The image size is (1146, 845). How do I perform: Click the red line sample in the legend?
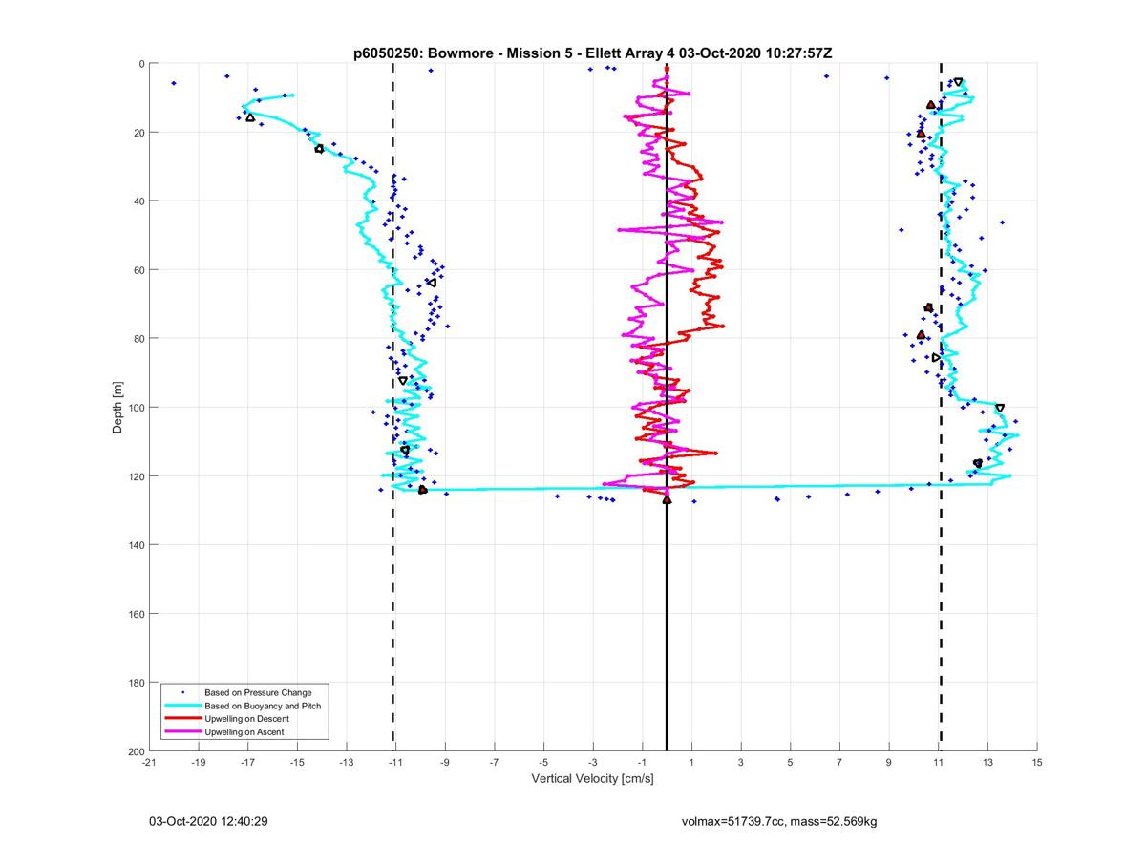pos(182,718)
